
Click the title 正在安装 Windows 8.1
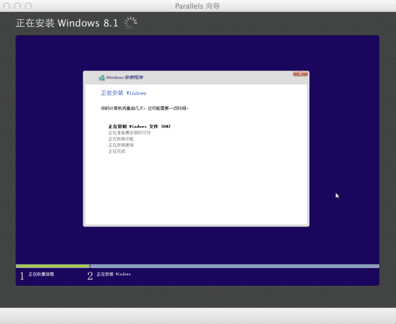(67, 23)
